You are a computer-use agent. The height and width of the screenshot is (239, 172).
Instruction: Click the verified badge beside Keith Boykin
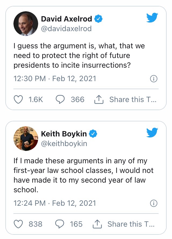93,134
